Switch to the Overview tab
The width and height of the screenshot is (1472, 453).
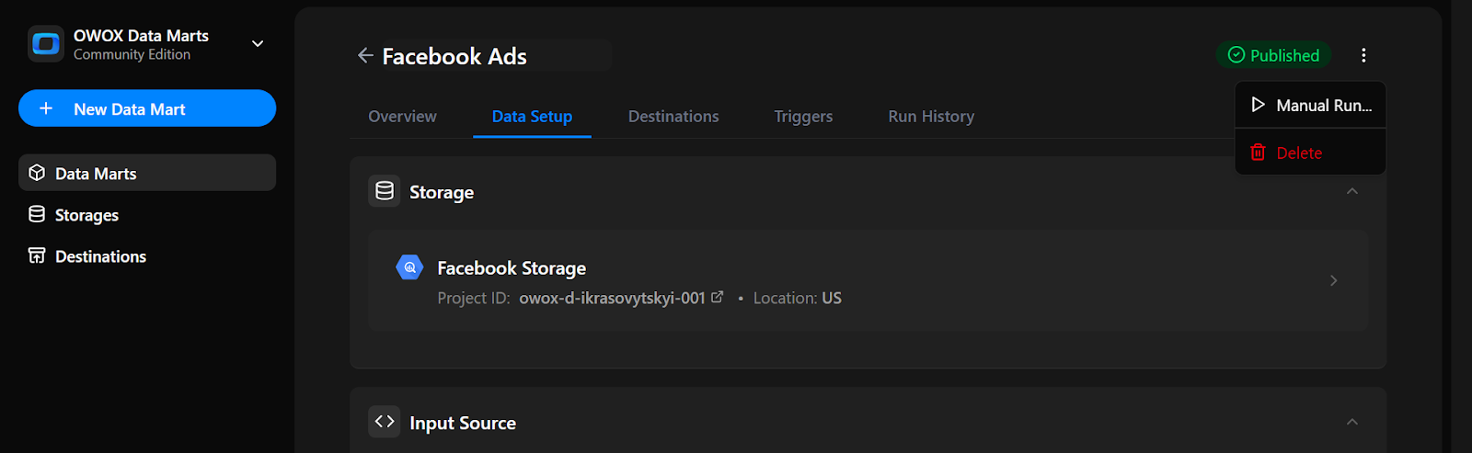[x=402, y=117]
